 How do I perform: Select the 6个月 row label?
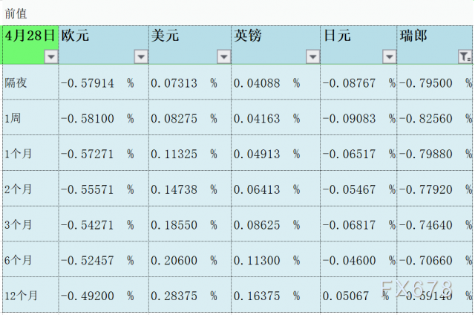(30, 259)
